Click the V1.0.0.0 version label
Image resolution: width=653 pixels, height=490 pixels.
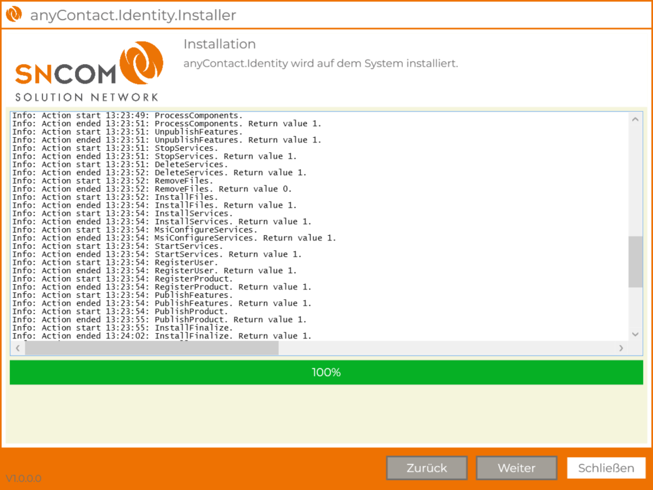[24, 478]
